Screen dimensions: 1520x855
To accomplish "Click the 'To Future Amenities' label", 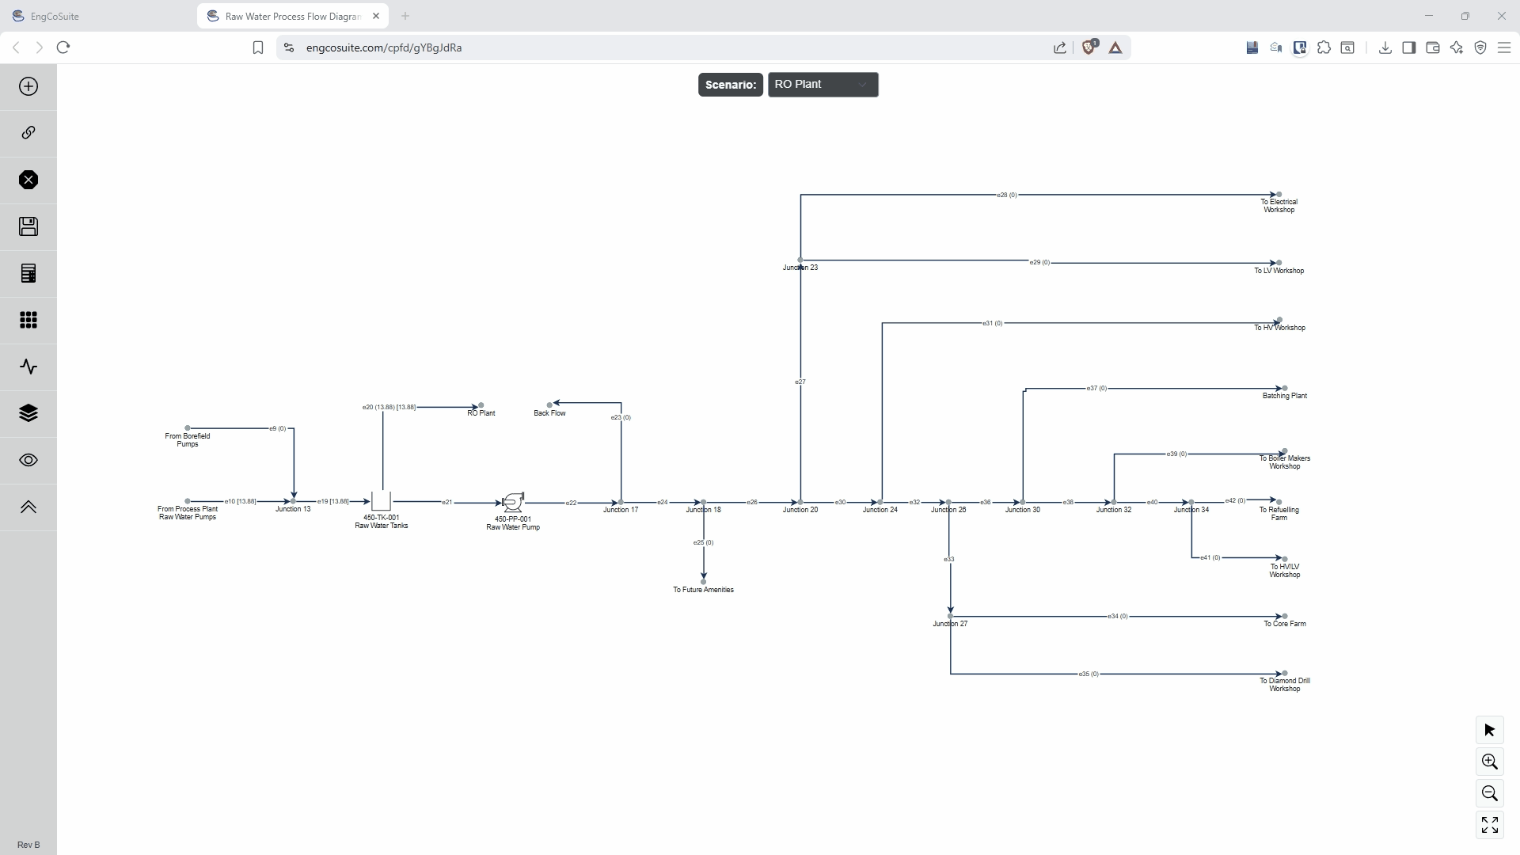I will tap(703, 590).
